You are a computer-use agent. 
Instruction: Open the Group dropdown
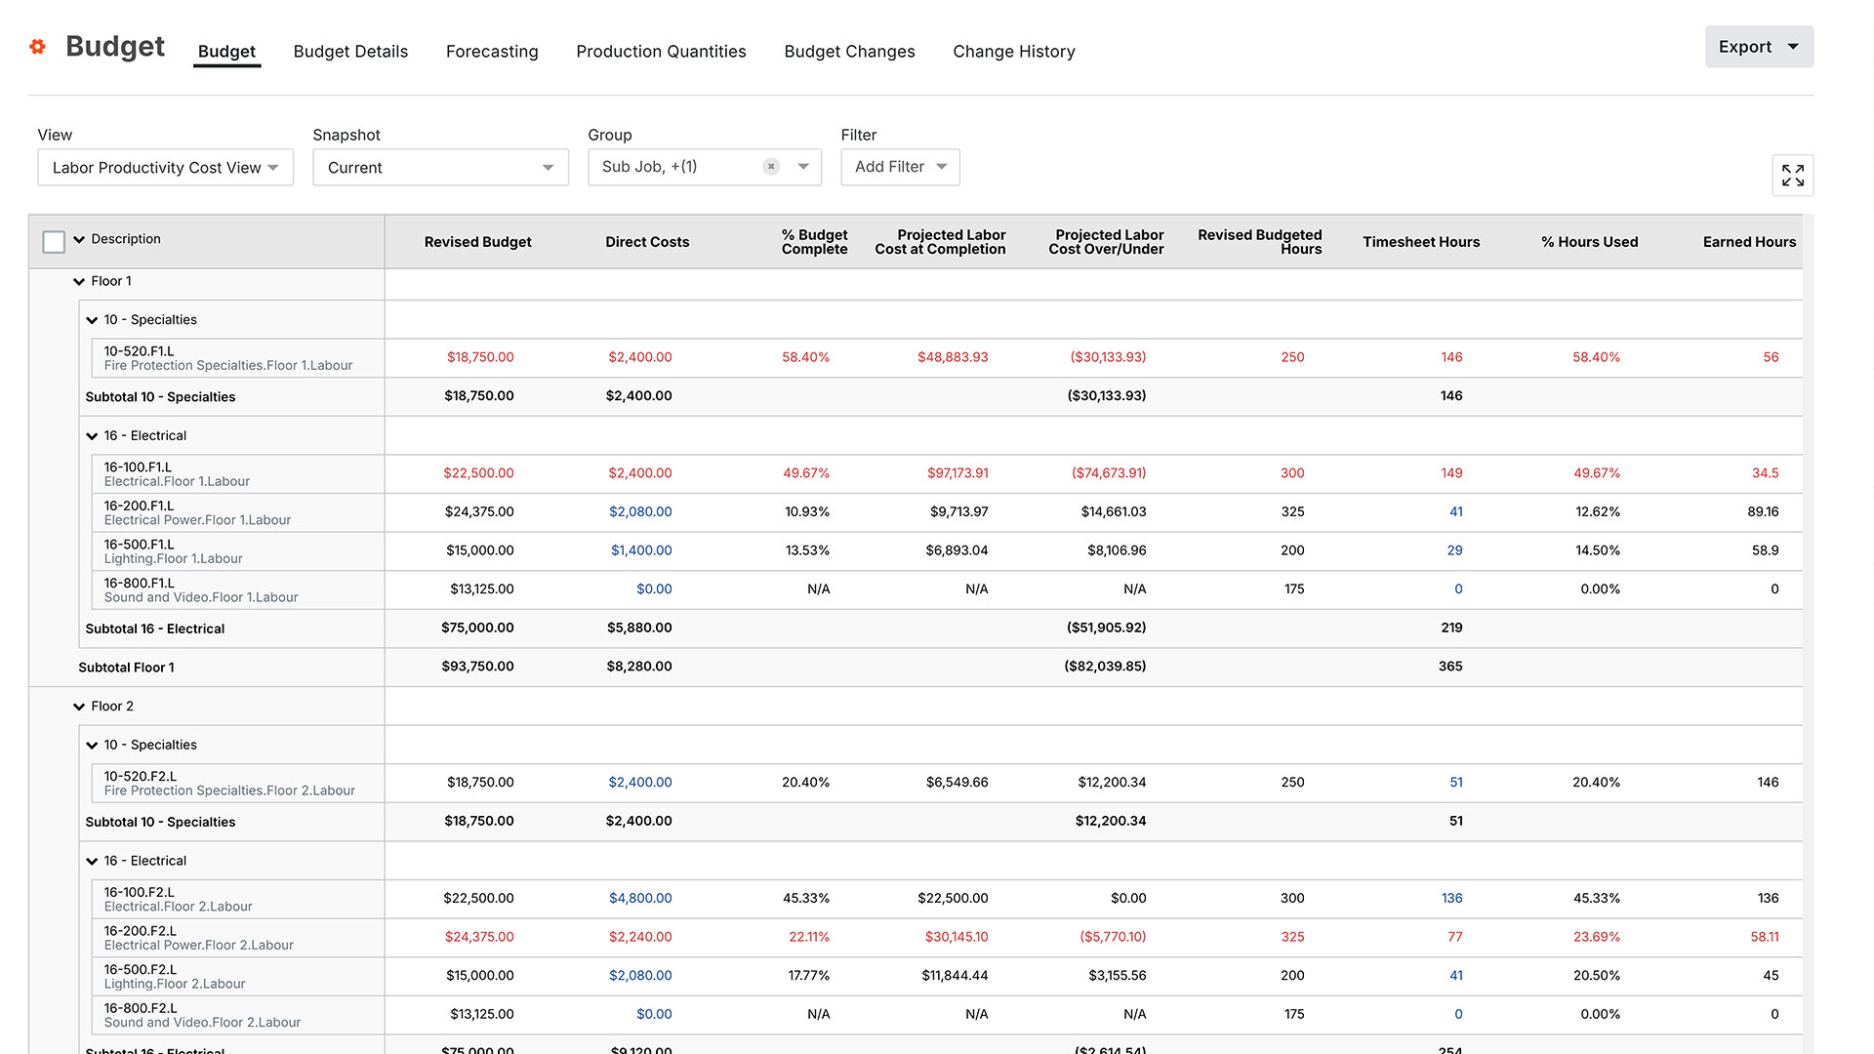[x=802, y=166]
